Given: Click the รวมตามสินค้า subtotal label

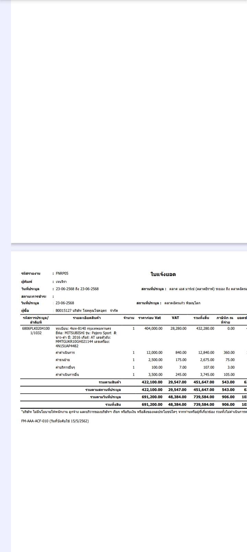Looking at the screenshot, I should [110, 382].
